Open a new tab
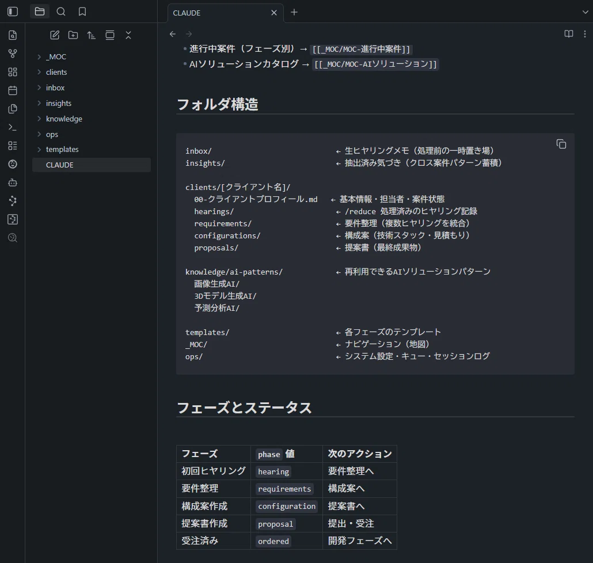 [294, 13]
